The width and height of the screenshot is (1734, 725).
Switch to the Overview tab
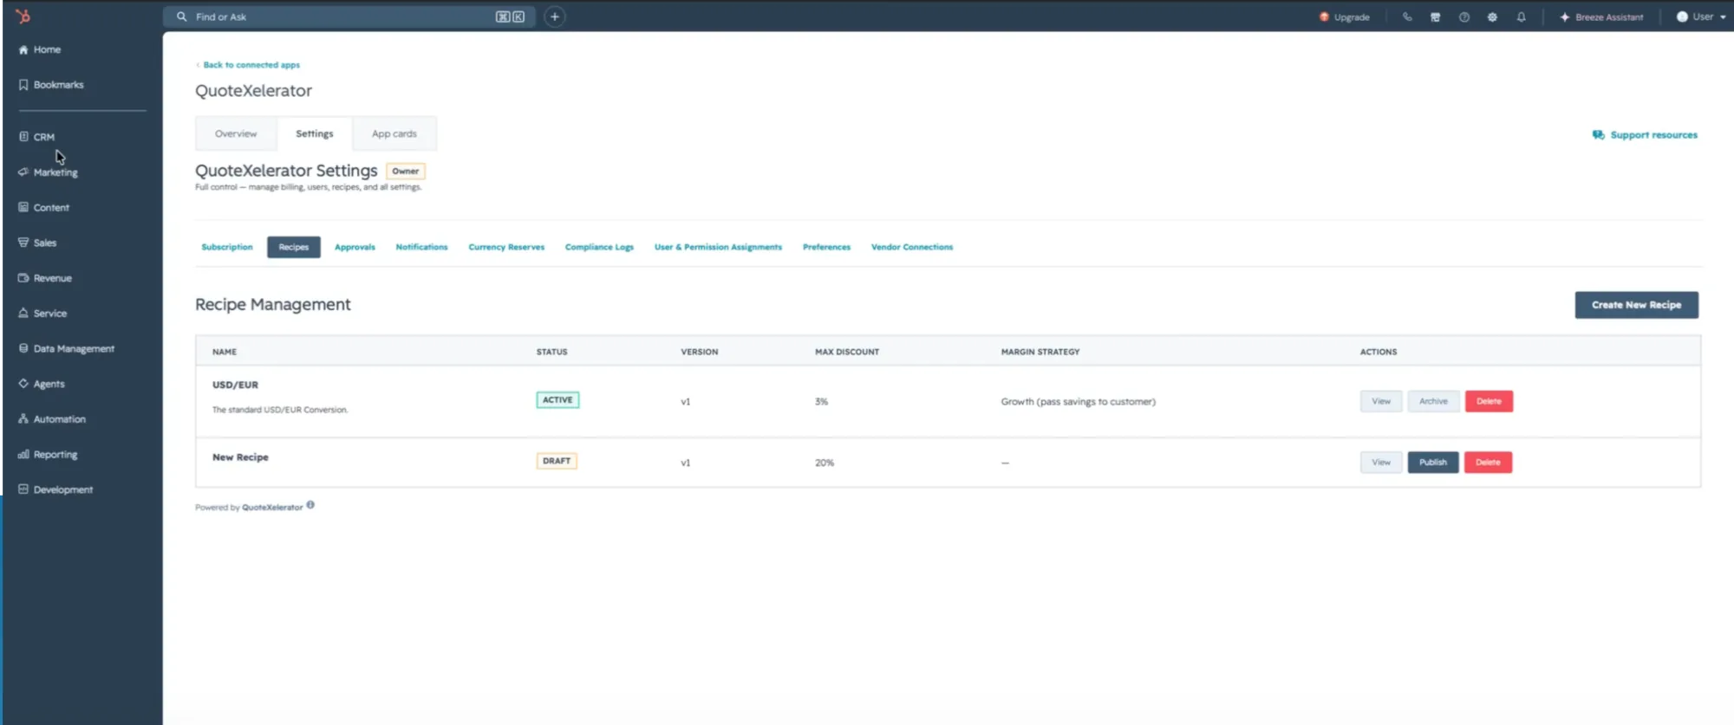point(236,133)
